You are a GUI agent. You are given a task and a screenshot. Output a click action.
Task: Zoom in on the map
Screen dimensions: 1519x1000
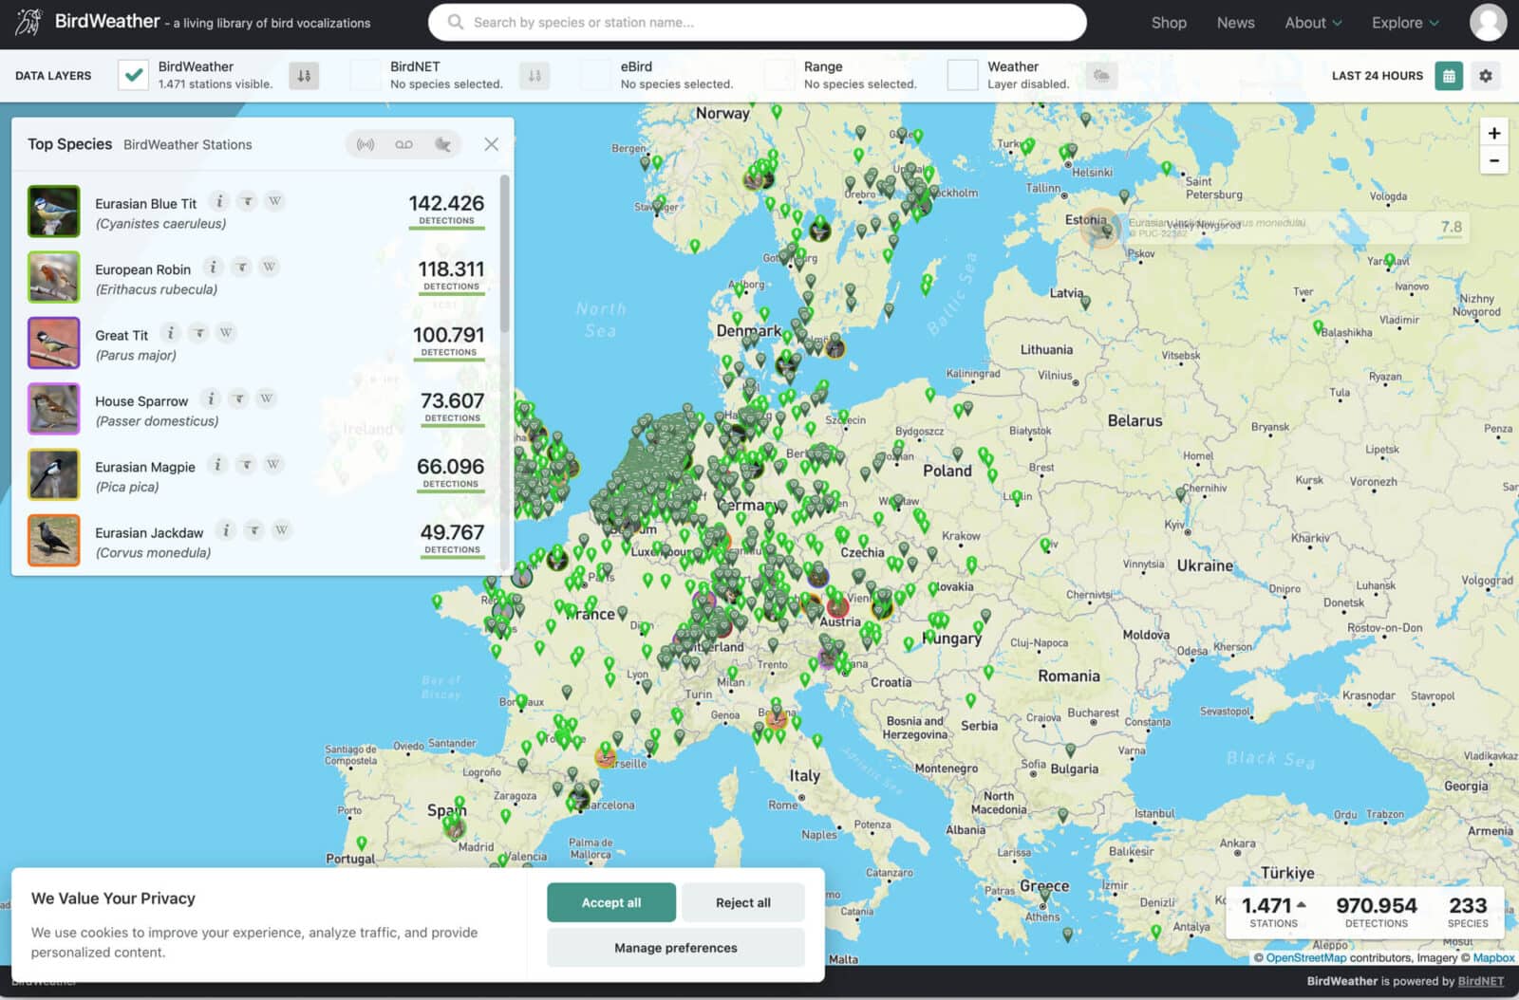(1494, 133)
